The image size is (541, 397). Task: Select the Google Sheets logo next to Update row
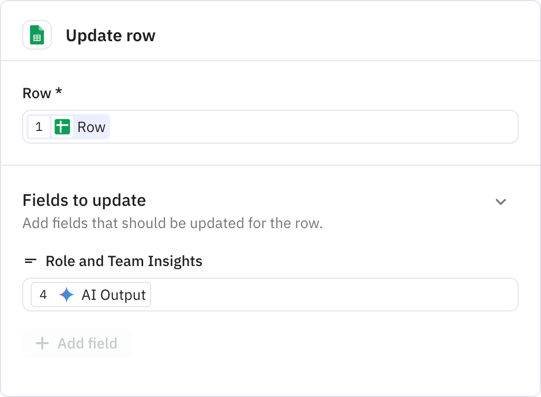tap(37, 35)
